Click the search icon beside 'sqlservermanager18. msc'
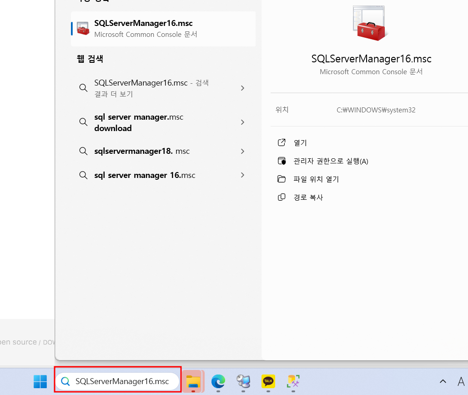Viewport: 468px width, 395px height. click(83, 151)
